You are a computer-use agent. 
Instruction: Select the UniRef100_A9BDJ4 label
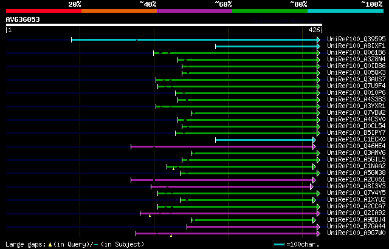pyautogui.click(x=356, y=220)
